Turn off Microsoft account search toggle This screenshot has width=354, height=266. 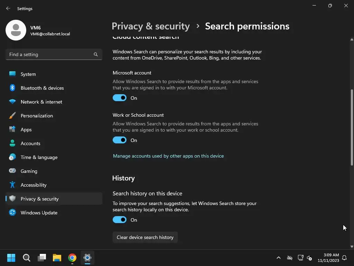pos(120,98)
